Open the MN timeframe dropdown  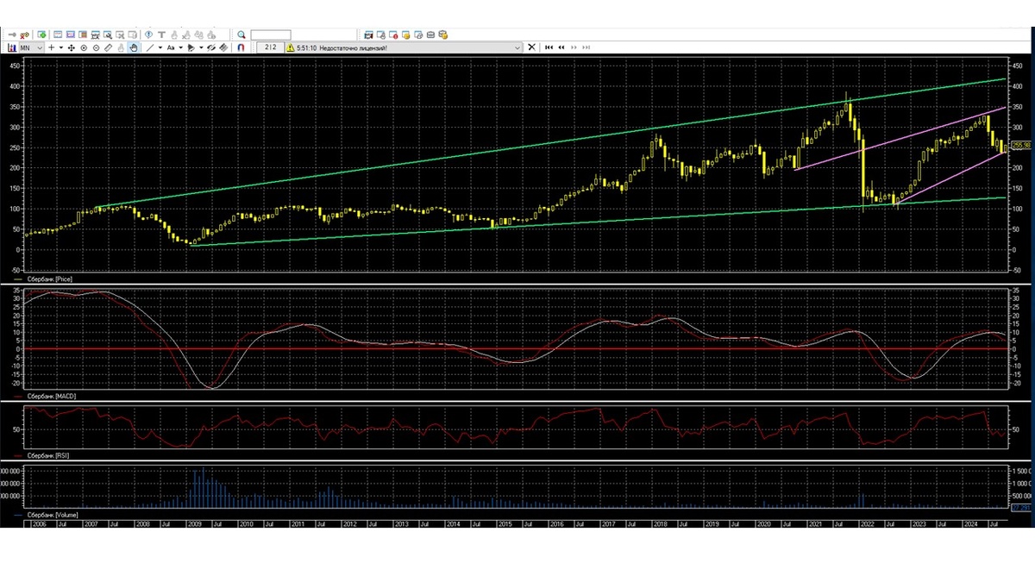coord(32,47)
